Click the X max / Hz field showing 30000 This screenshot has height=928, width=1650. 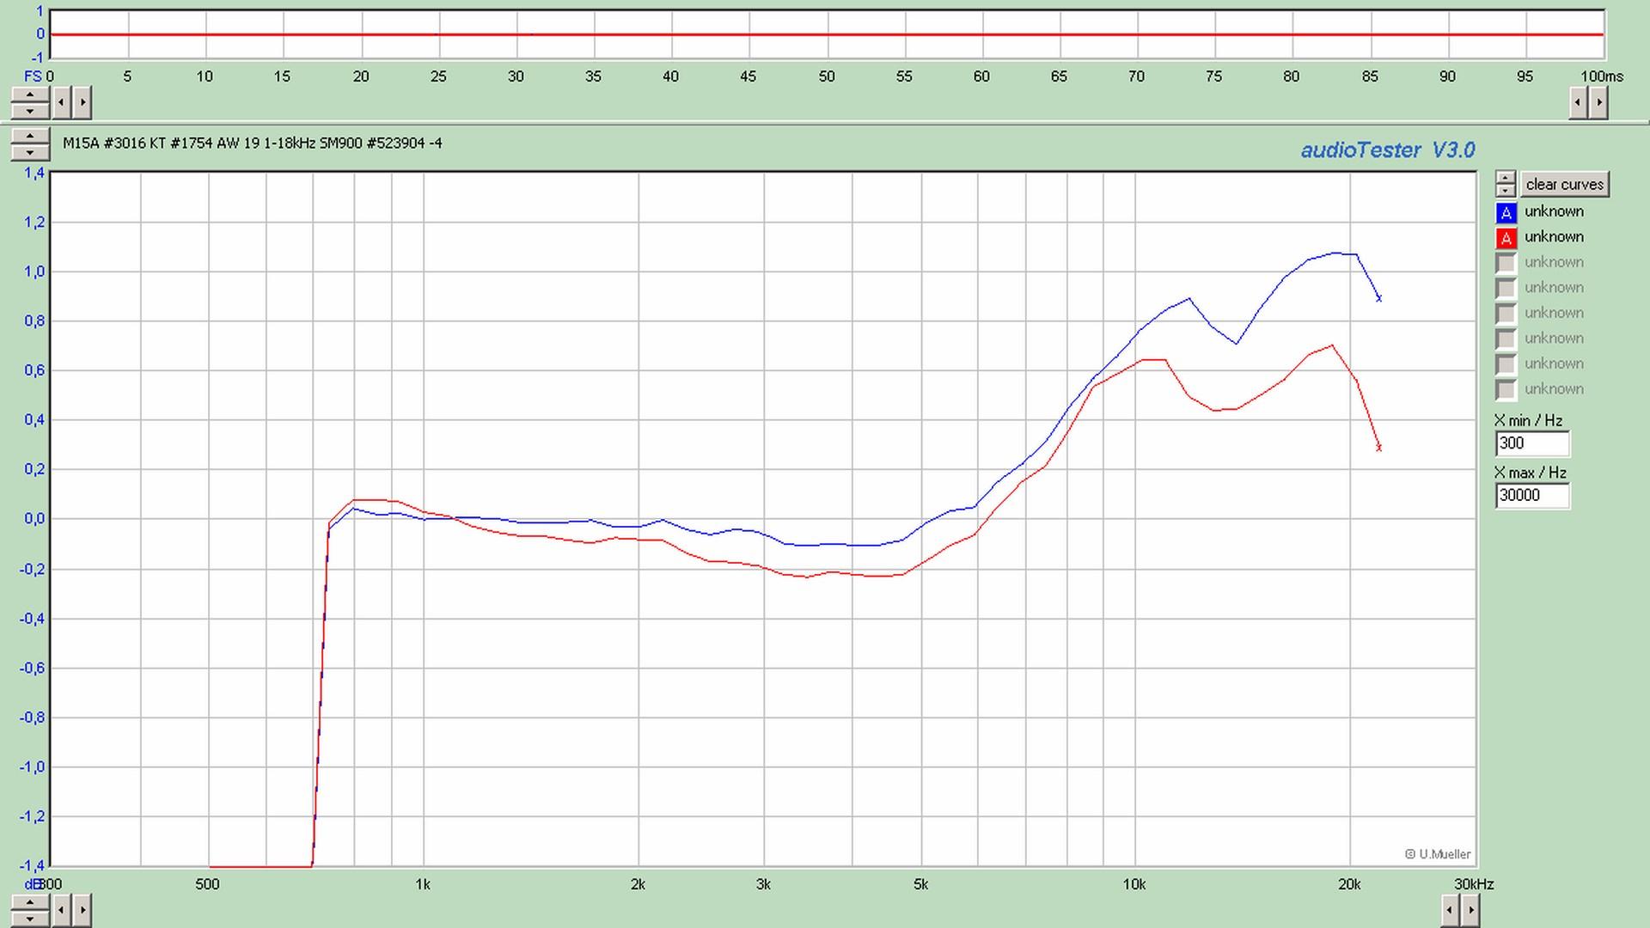(x=1532, y=496)
